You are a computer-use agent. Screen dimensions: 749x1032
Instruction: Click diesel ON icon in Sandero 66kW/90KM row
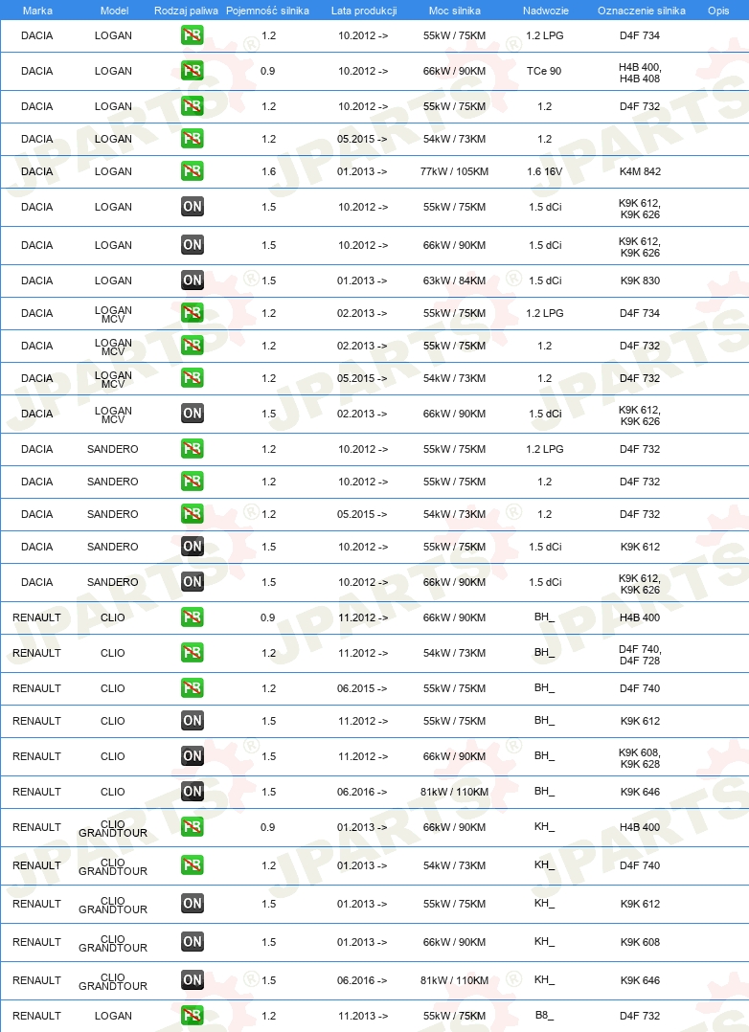tap(193, 582)
